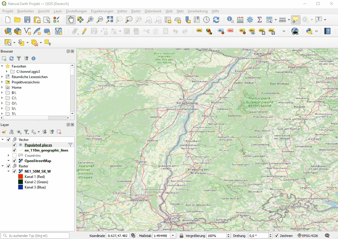Viewport: 338px width, 239px height.
Task: Uncheck visibility of Populated places layer
Action: click(x=14, y=145)
